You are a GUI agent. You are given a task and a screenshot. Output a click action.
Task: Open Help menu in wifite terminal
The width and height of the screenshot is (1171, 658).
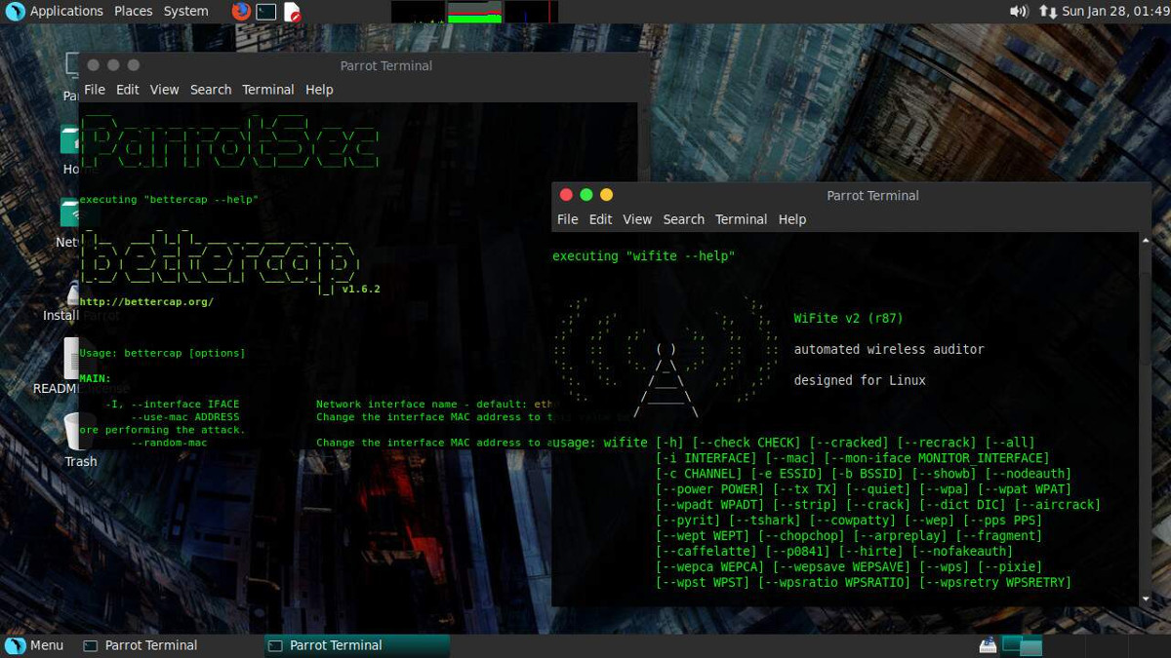point(792,219)
